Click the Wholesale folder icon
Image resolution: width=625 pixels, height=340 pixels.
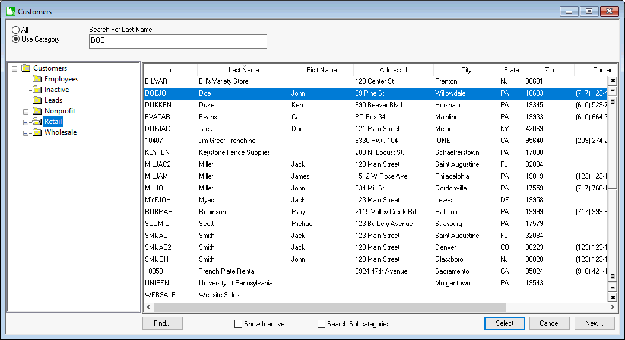(x=37, y=132)
